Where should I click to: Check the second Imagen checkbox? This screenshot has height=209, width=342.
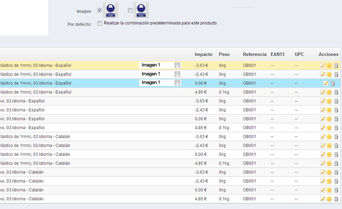pyautogui.click(x=130, y=10)
